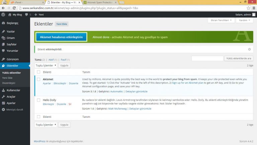Close the Eklentiler browser tab
Screen dimensions: 257x145
coord(79,2)
